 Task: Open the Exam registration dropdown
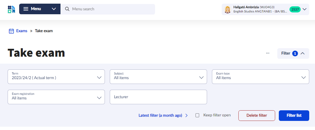pos(56,97)
